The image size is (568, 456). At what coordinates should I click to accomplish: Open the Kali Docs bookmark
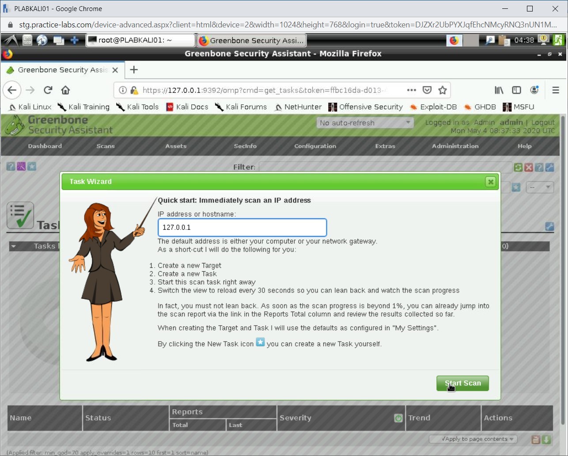pos(187,107)
